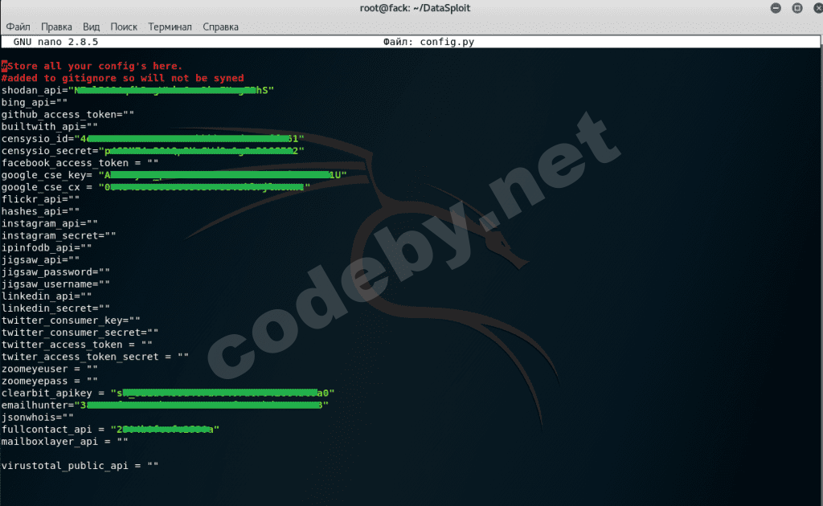The height and width of the screenshot is (506, 823).
Task: Click the 'GNU nano 2.8.5' header text
Action: 55,42
